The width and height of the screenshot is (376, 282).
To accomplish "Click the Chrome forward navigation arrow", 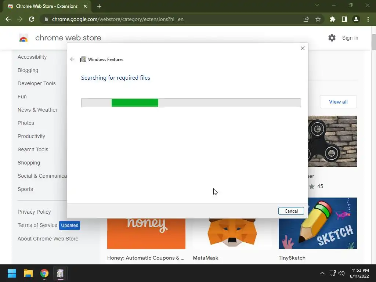I will coord(20,19).
